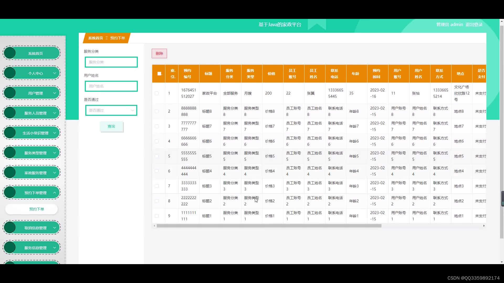
Task: Expand the 家政服务管理 chevron
Action: [55, 173]
